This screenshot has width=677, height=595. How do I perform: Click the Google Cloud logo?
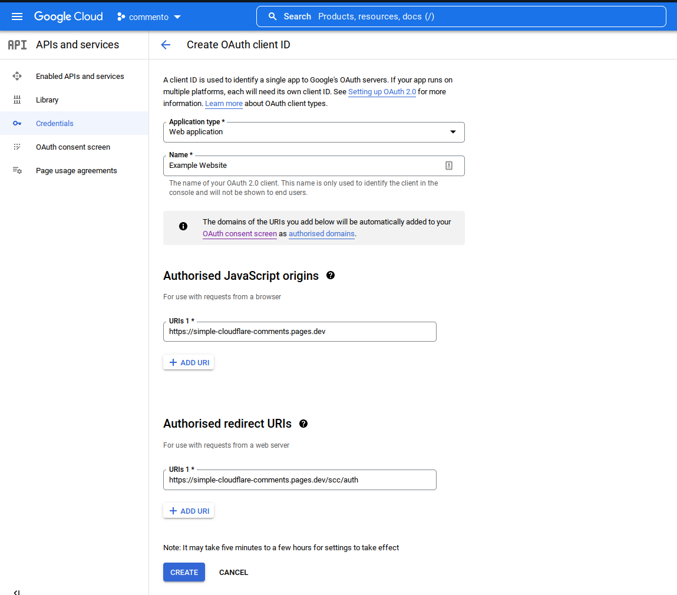click(68, 16)
